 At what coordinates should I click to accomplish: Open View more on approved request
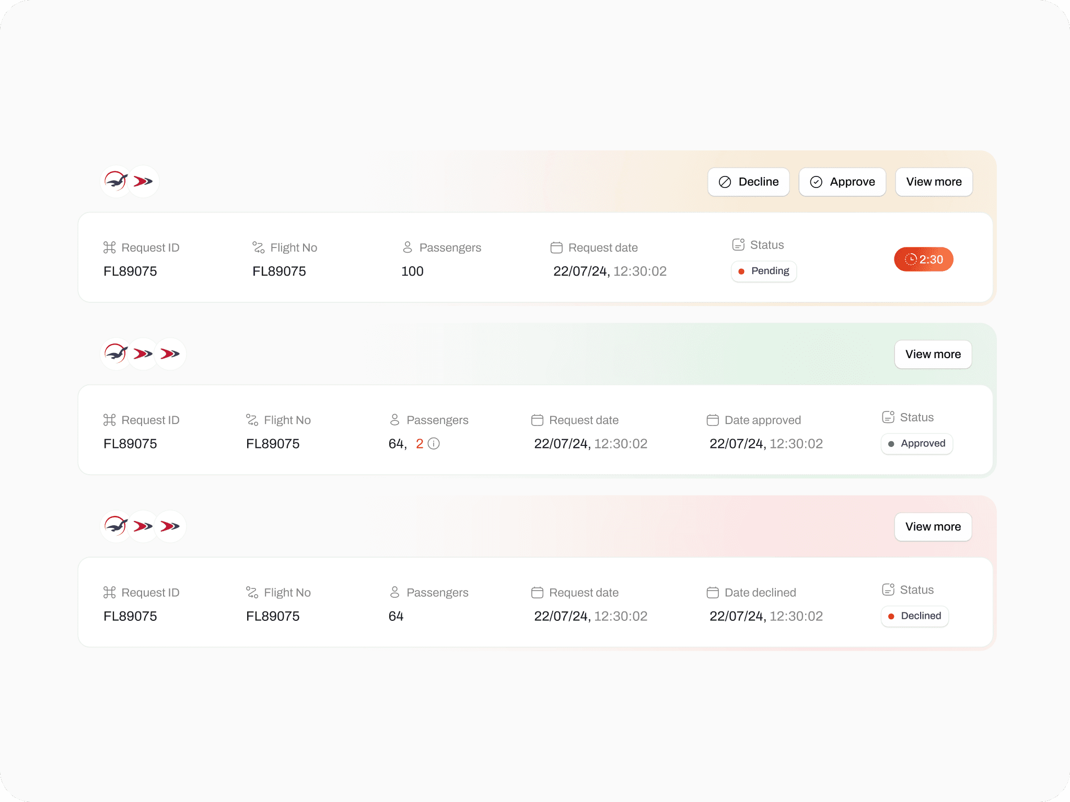point(933,355)
